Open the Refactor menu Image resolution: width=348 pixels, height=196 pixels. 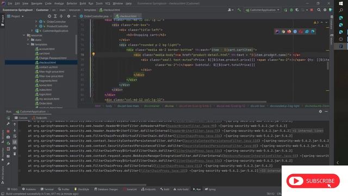[72, 4]
